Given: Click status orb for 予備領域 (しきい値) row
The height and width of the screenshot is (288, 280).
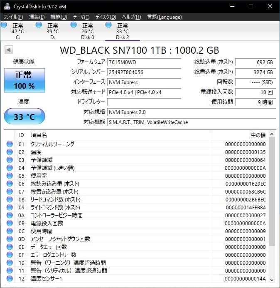Looking at the screenshot, I should [x=10, y=168].
